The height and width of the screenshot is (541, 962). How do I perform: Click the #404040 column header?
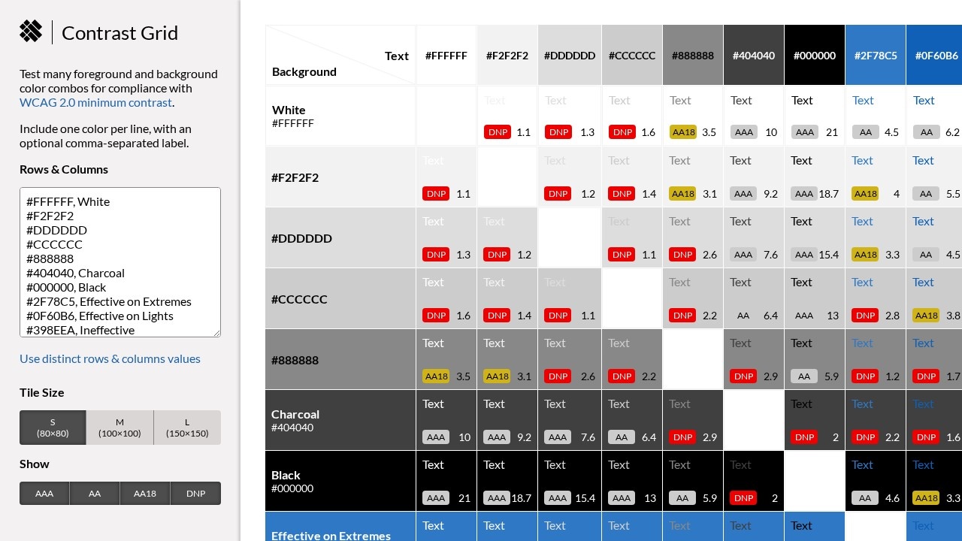(754, 55)
